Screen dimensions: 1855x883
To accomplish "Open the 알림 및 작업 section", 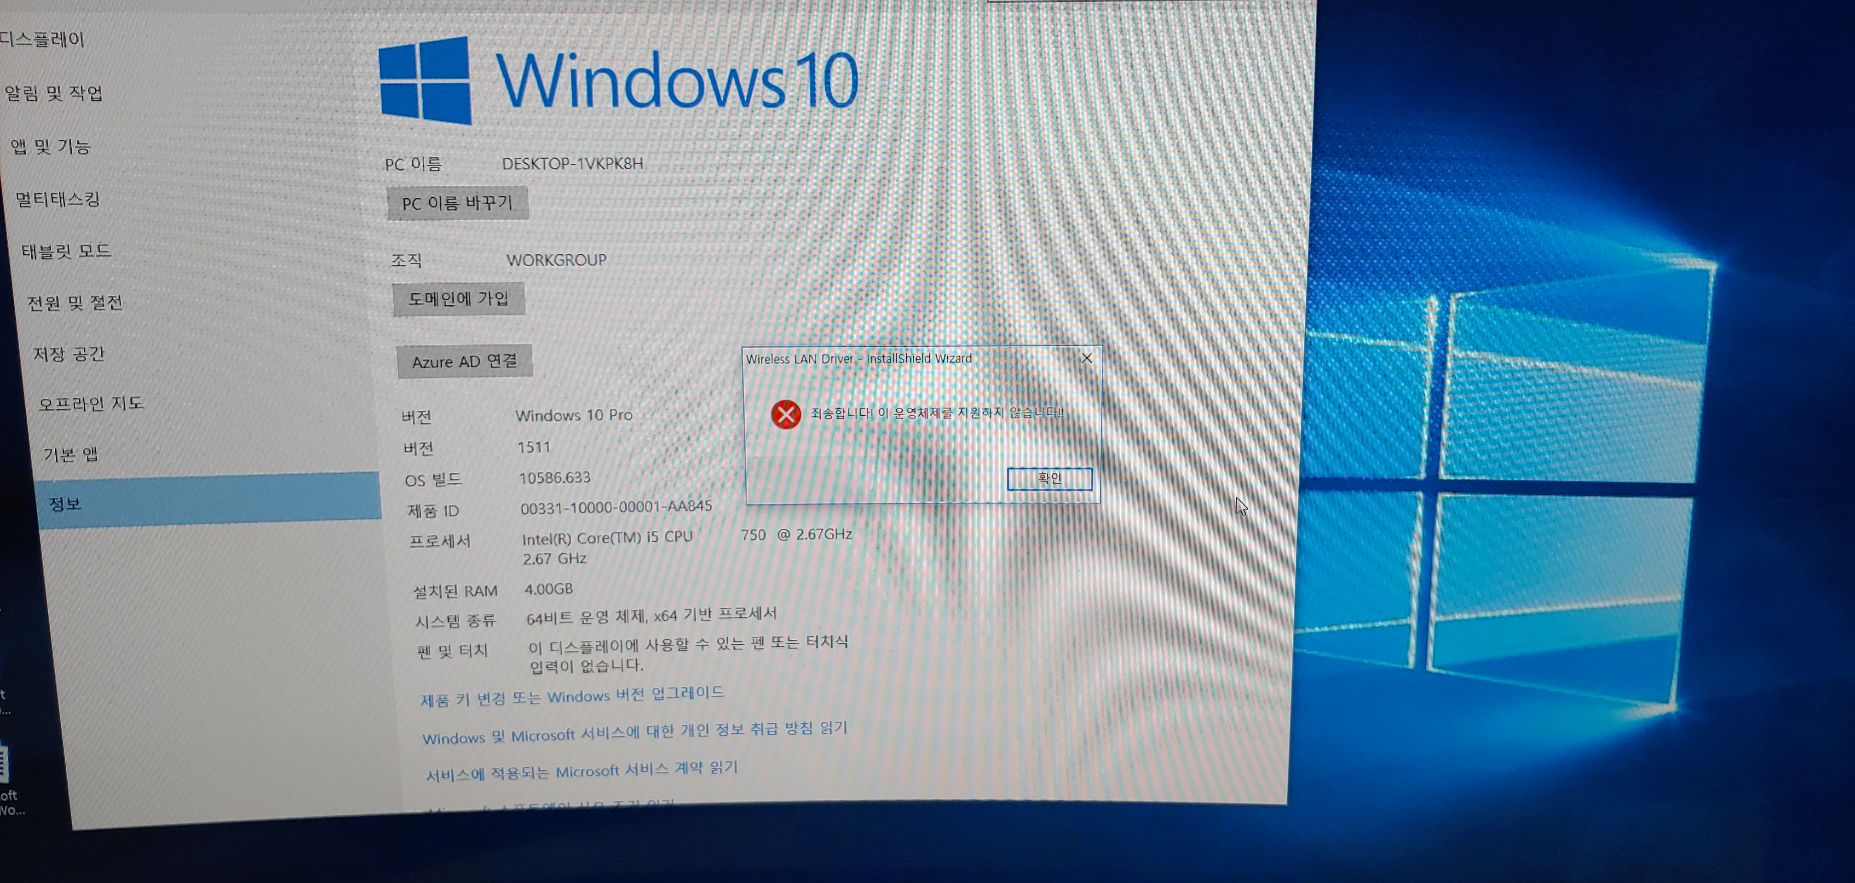I will pos(54,93).
